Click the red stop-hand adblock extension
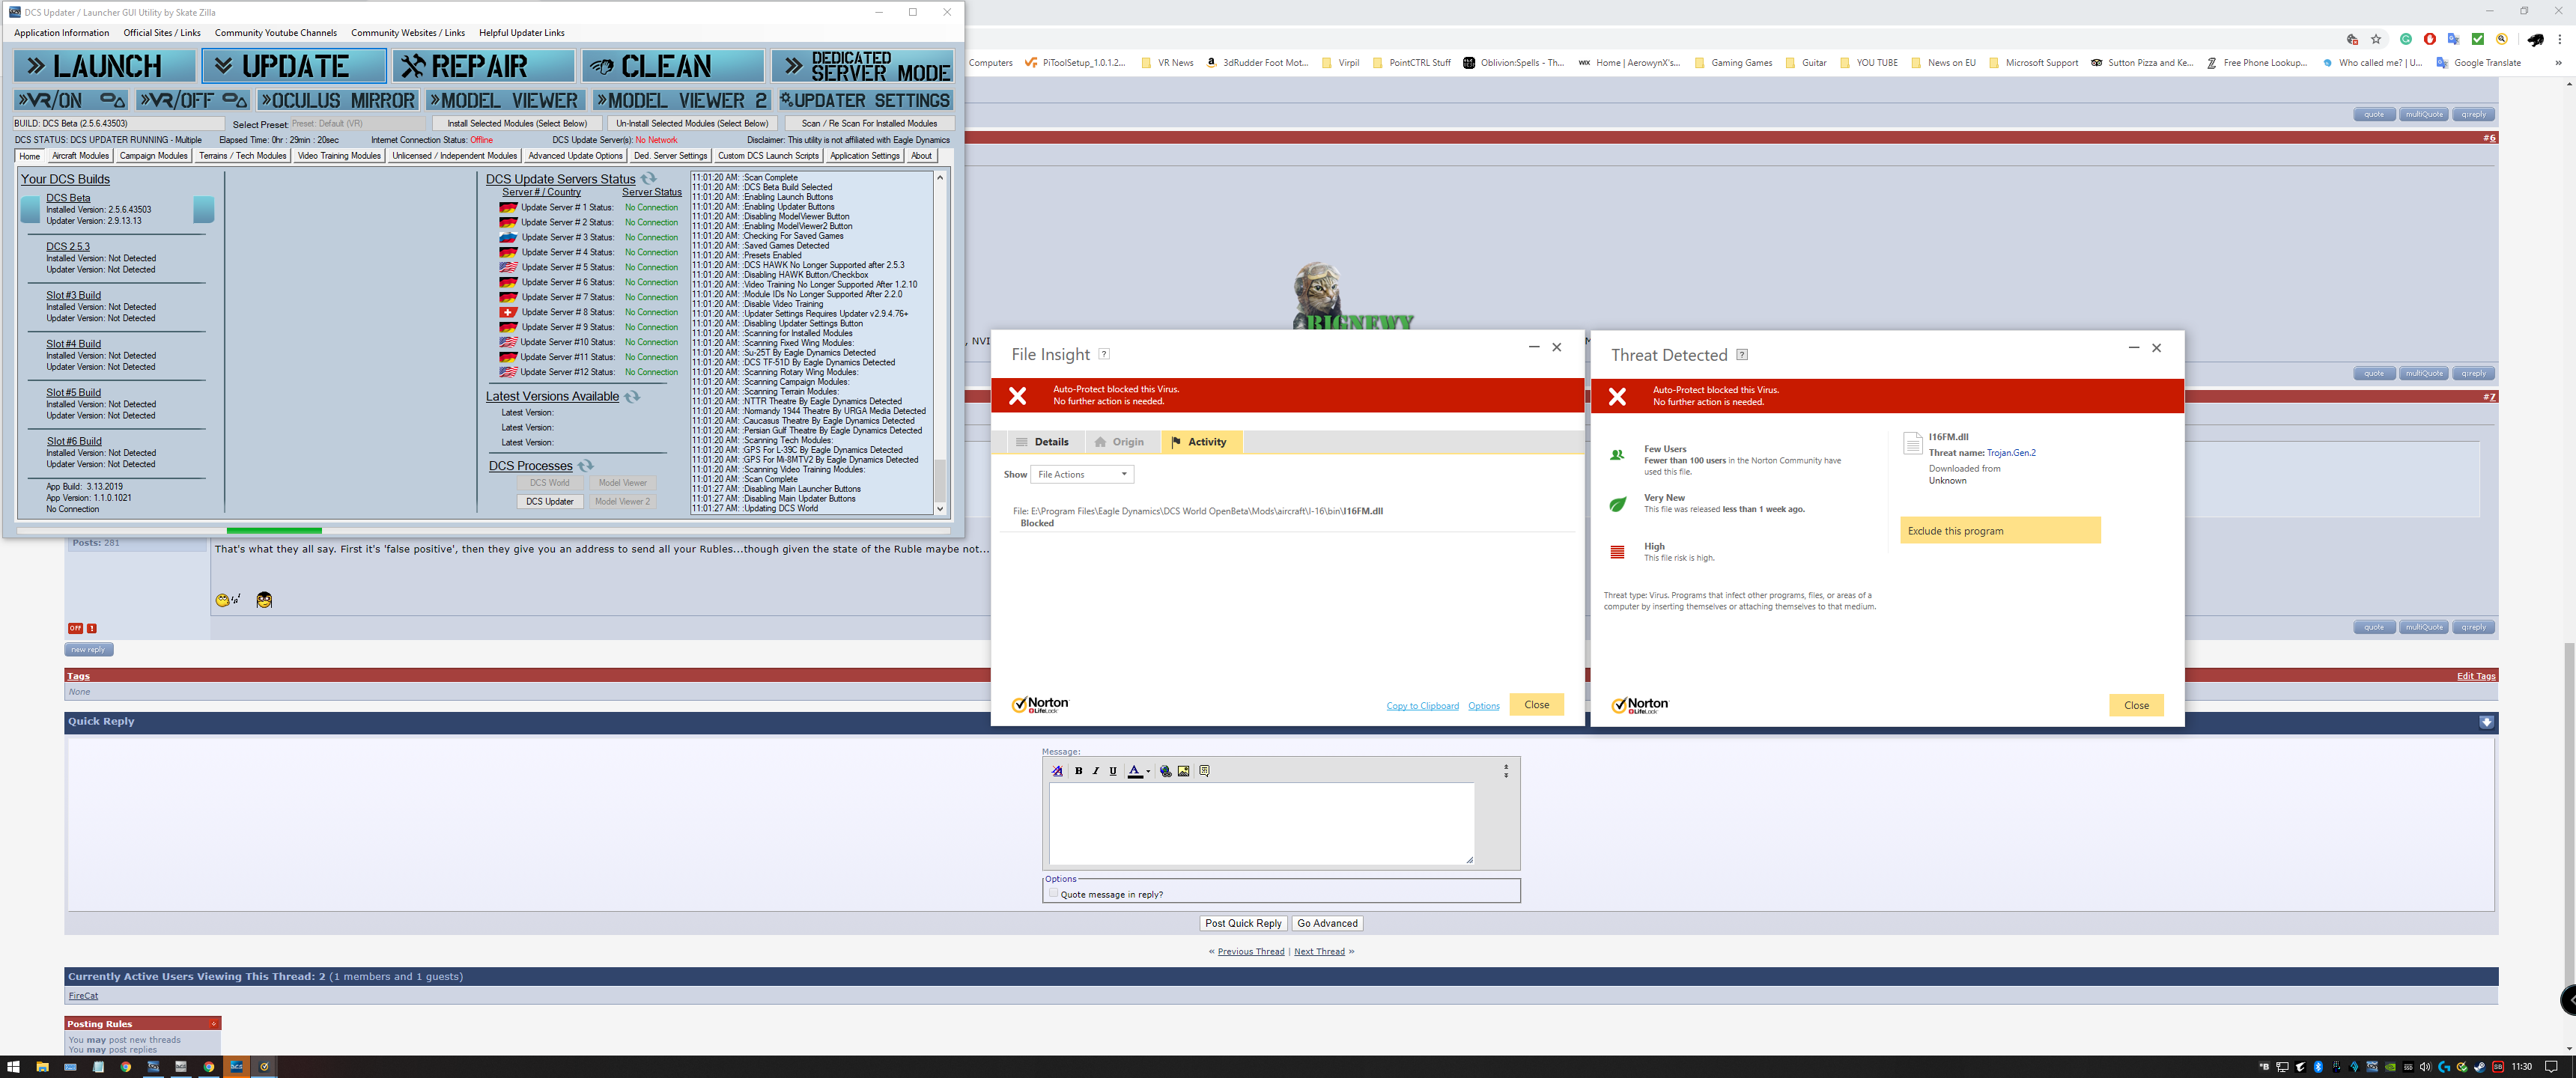This screenshot has height=1078, width=2576. (2429, 39)
